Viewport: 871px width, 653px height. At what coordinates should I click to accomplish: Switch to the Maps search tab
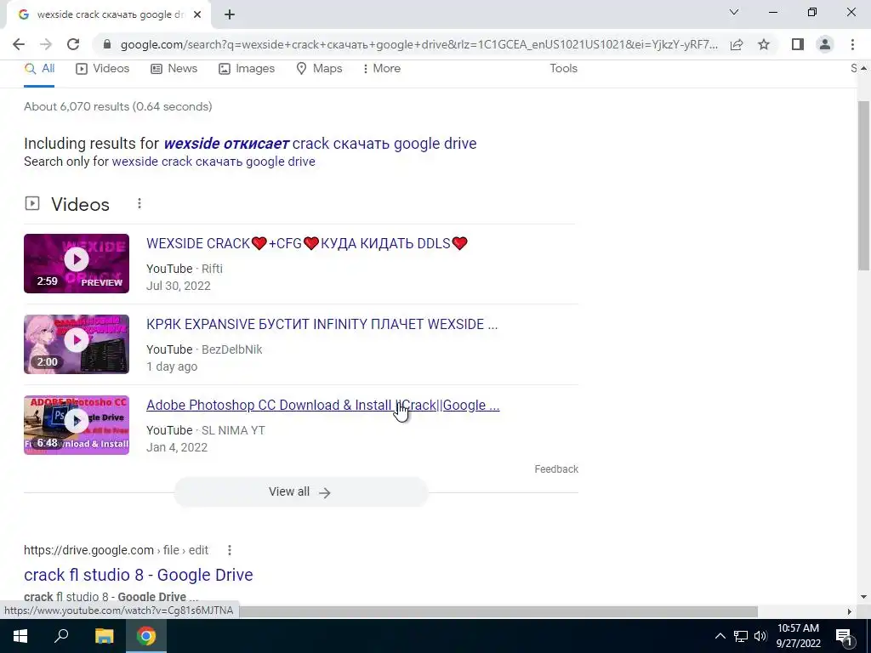pos(320,68)
